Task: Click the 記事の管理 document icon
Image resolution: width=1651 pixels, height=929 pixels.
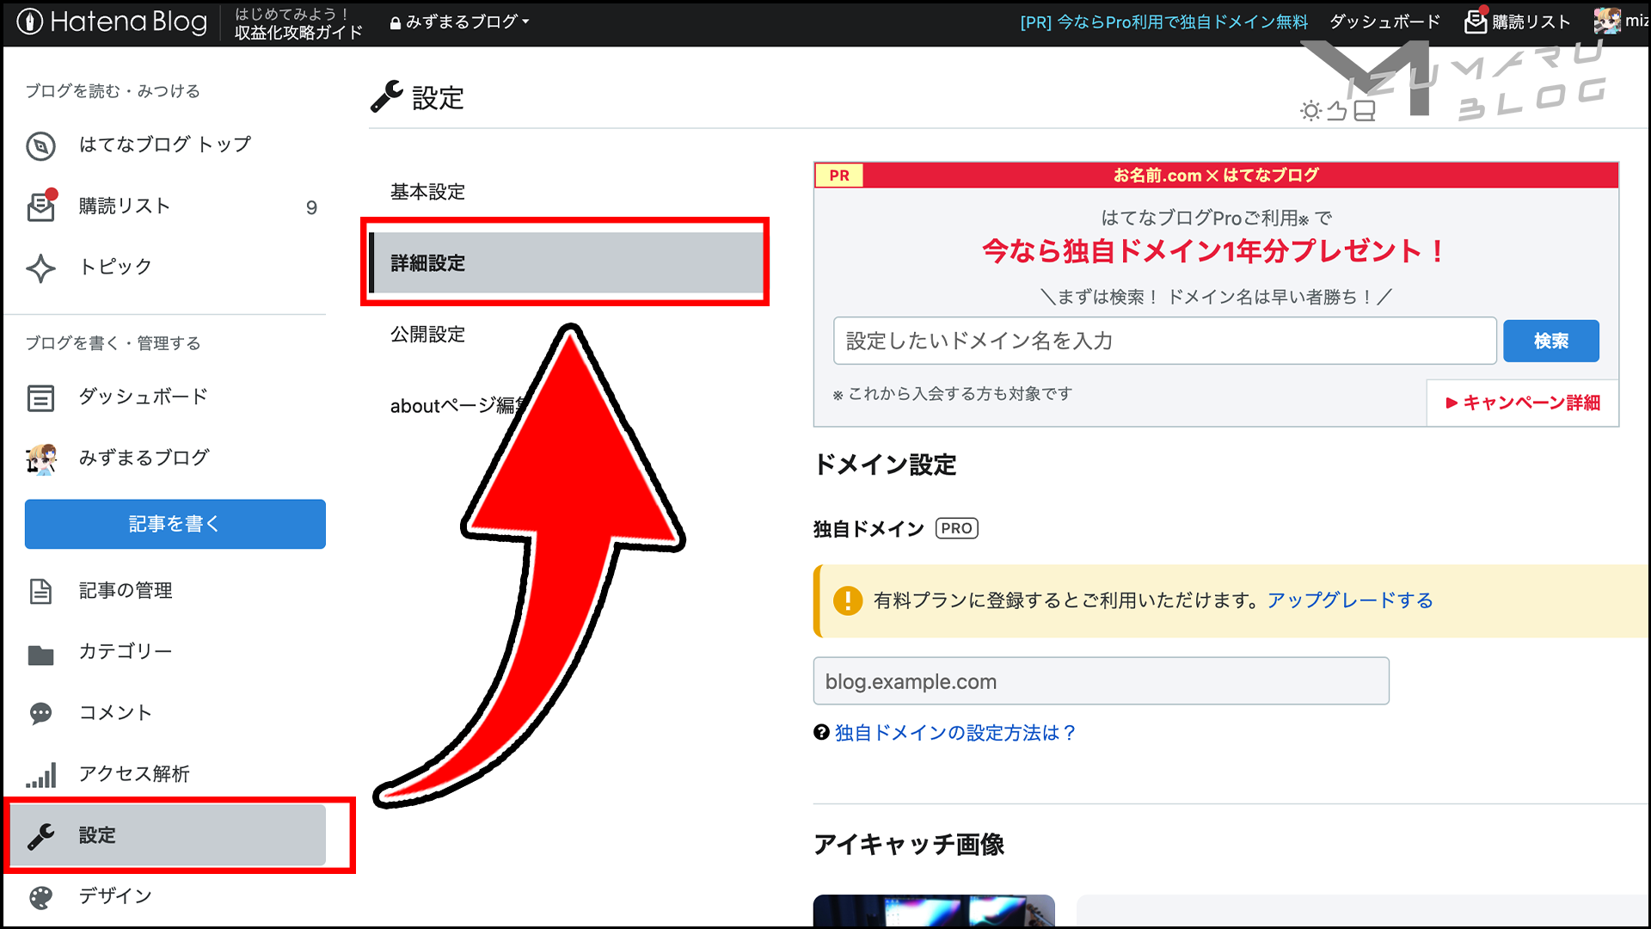Action: tap(40, 591)
